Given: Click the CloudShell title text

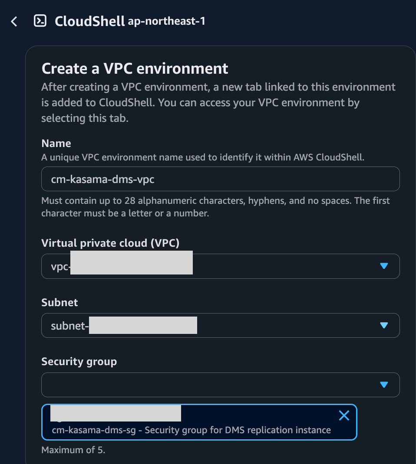Looking at the screenshot, I should (x=90, y=21).
